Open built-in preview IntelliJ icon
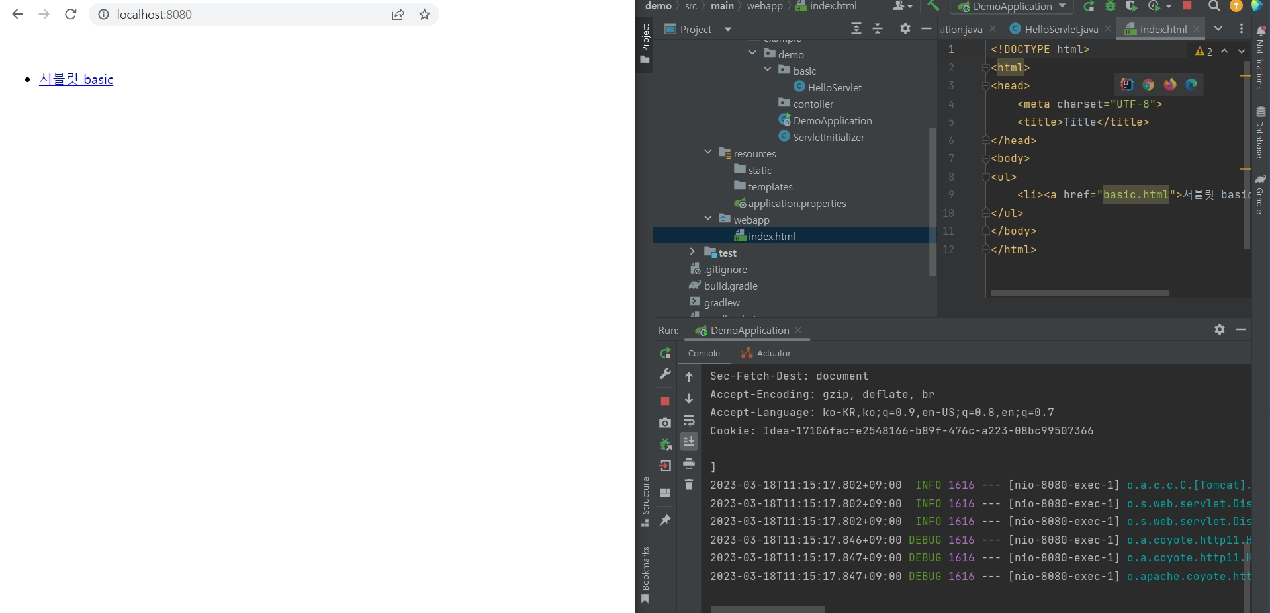This screenshot has width=1270, height=613. [1126, 84]
